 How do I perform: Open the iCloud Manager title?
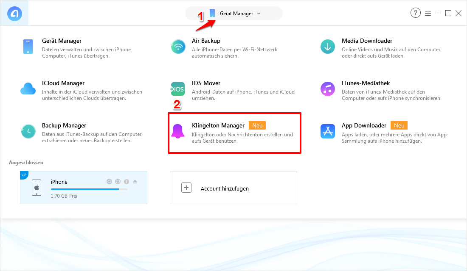tap(63, 83)
